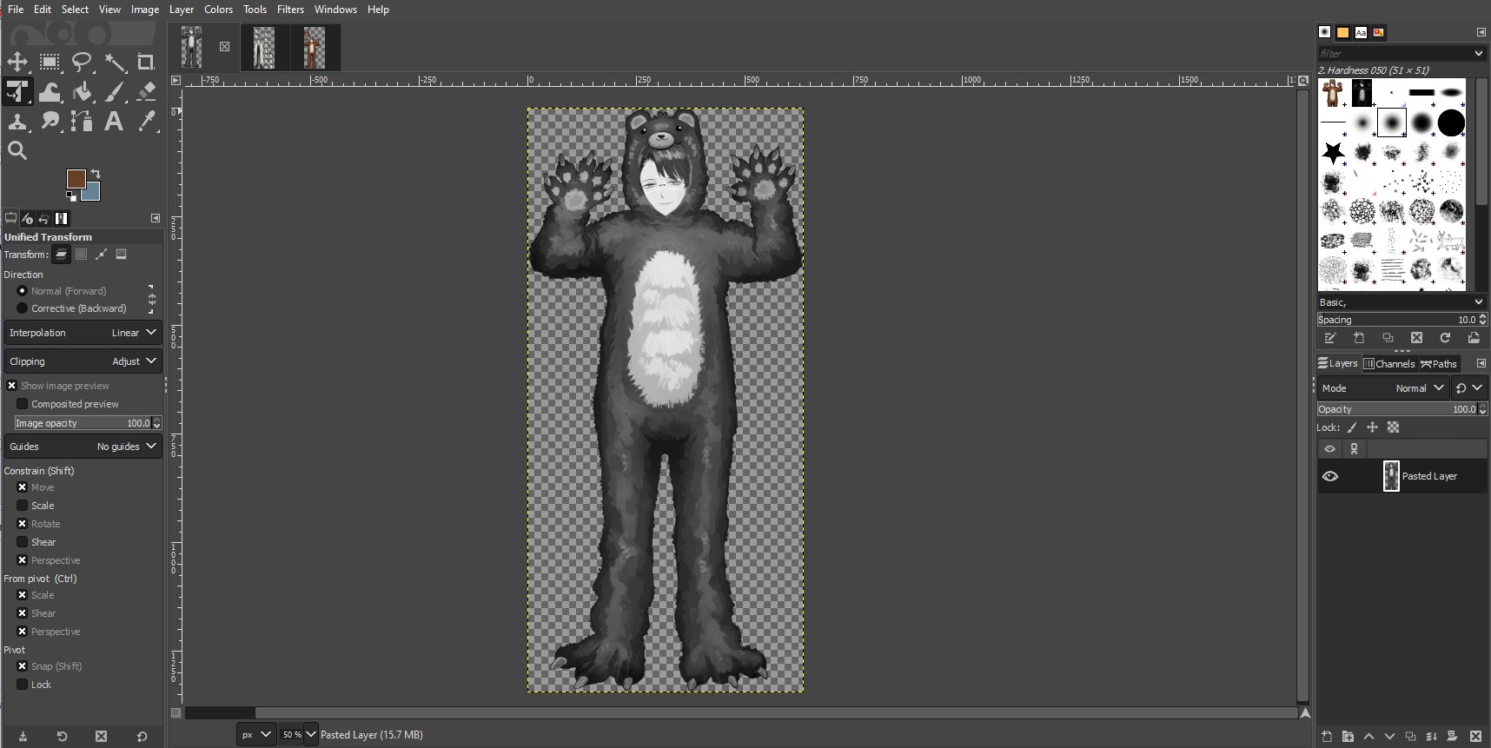
Task: Open the Interpolation dropdown
Action: point(83,333)
